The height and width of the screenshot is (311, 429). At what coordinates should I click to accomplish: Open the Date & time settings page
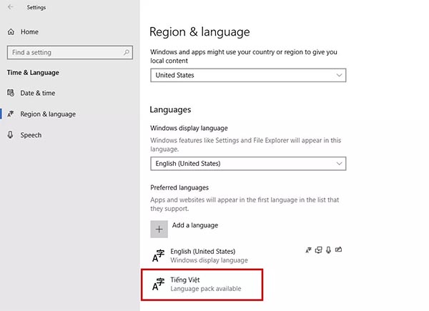pos(38,93)
